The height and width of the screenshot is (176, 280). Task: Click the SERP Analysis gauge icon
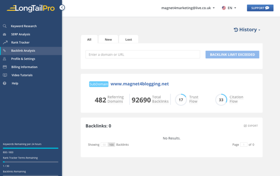[x=5, y=34]
